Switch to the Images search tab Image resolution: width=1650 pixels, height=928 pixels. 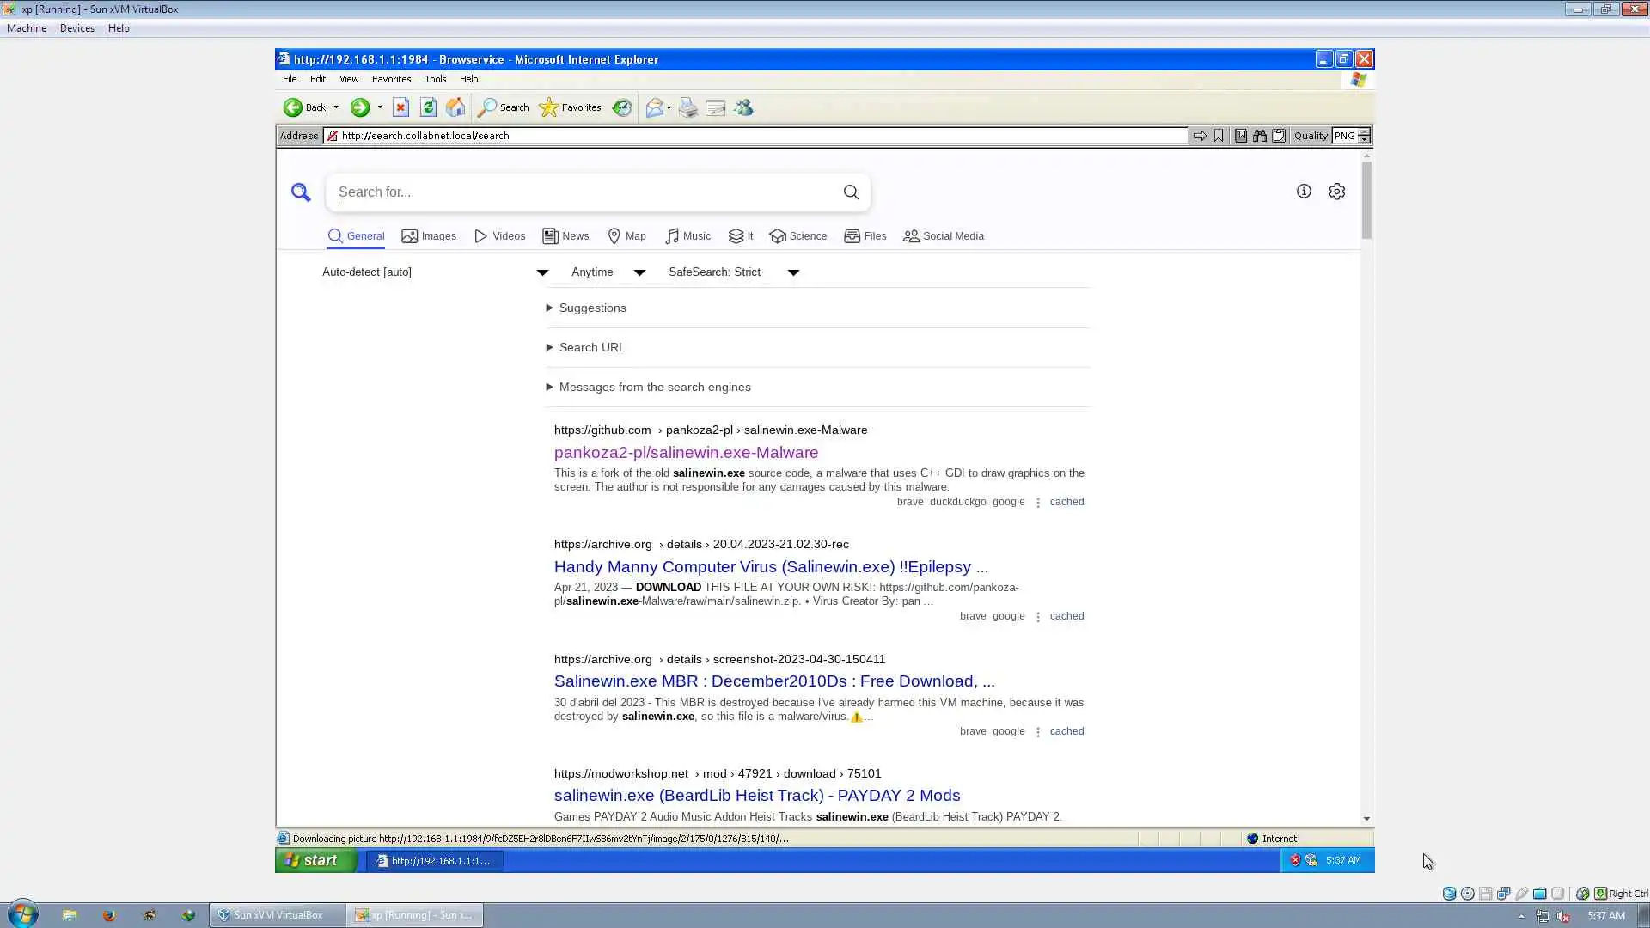(429, 236)
